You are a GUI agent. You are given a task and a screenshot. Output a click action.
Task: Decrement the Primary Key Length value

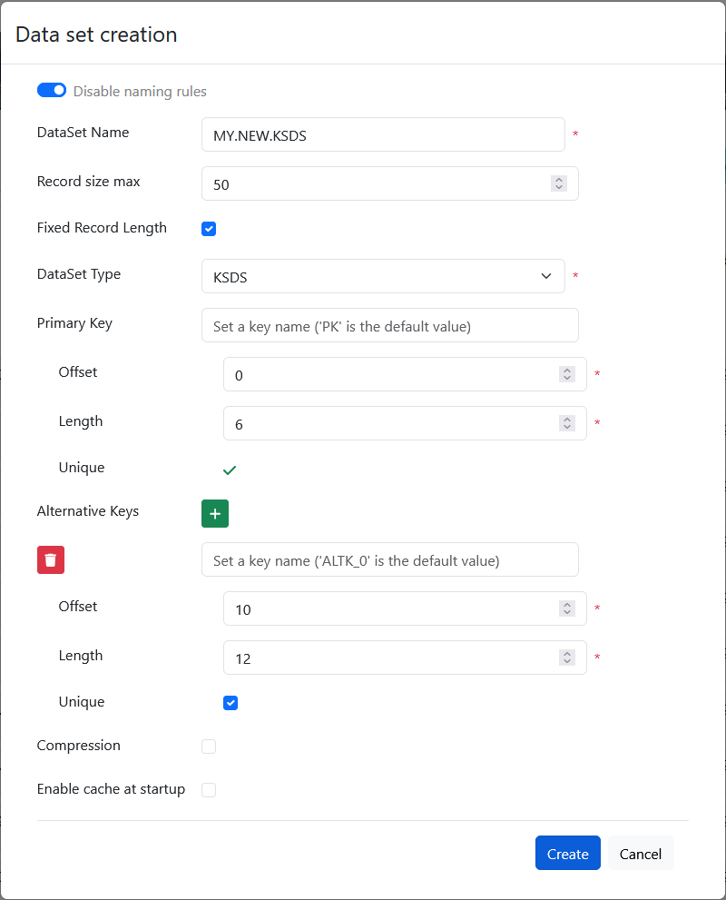click(x=566, y=427)
